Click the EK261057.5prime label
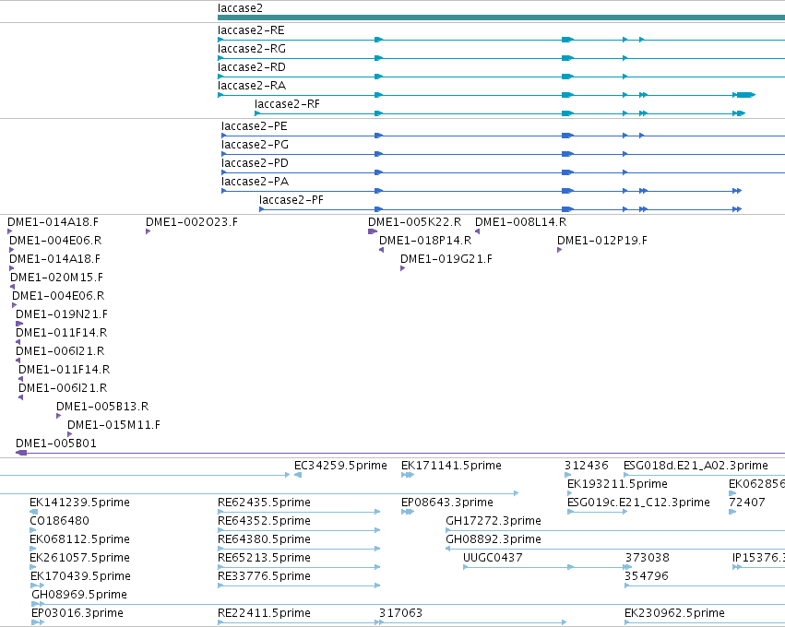This screenshot has width=785, height=627. [79, 558]
